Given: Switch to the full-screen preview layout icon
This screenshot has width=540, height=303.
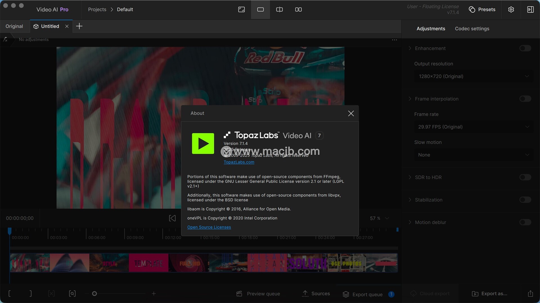Looking at the screenshot, I should pos(241,10).
